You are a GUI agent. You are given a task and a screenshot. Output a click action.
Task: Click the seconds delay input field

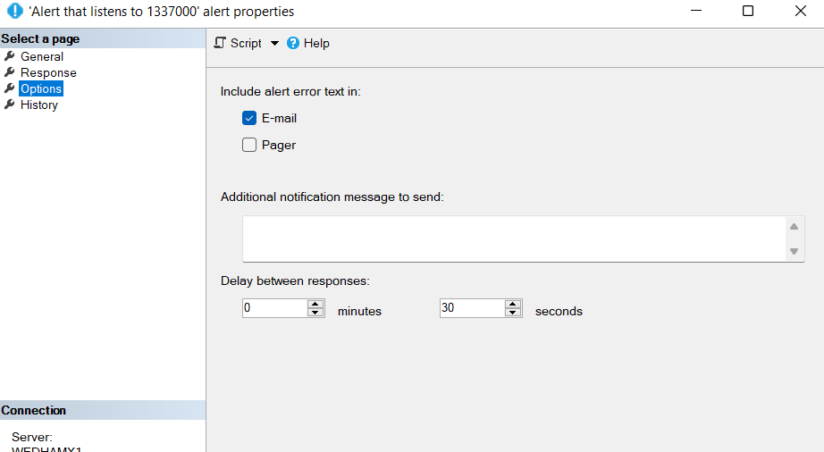[471, 308]
